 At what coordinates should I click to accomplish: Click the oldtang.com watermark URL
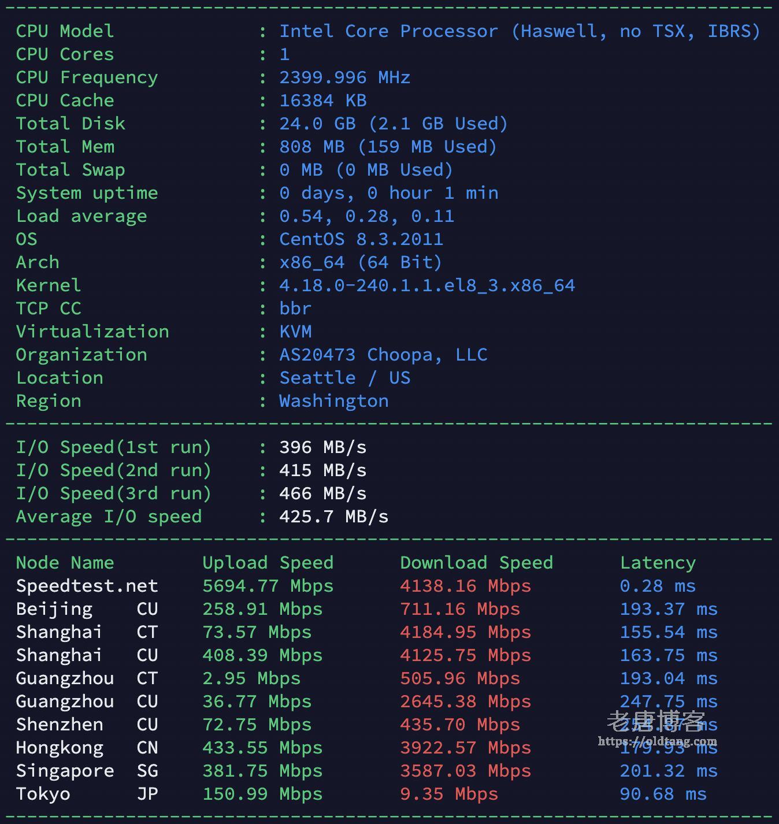click(x=657, y=741)
